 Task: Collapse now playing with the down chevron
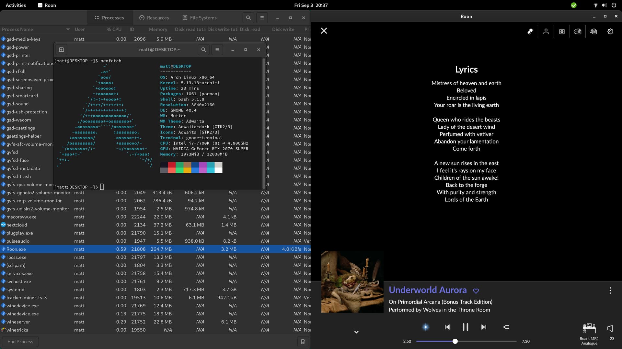click(356, 332)
